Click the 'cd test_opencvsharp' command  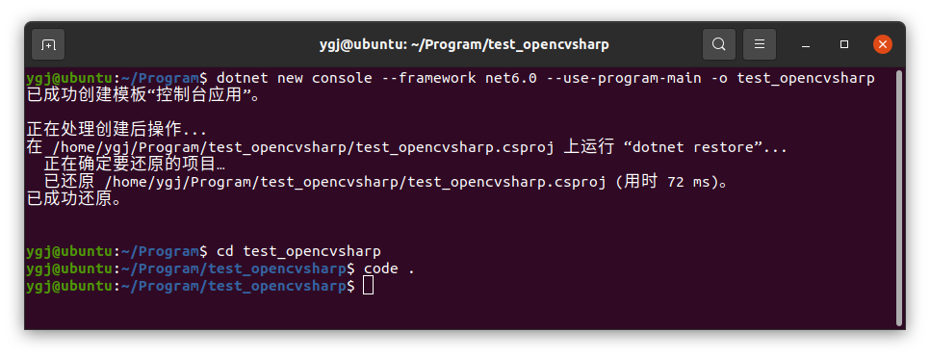pyautogui.click(x=298, y=251)
